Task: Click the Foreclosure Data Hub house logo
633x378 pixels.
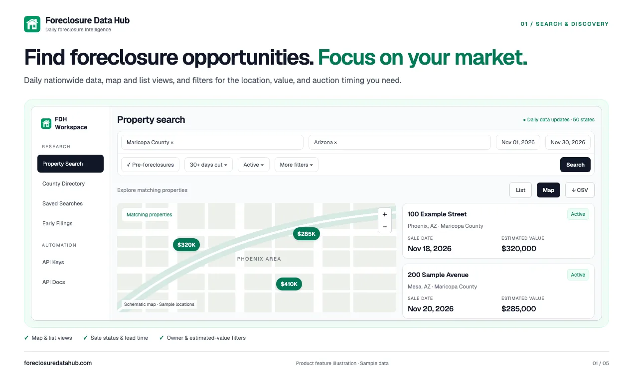Action: click(32, 24)
